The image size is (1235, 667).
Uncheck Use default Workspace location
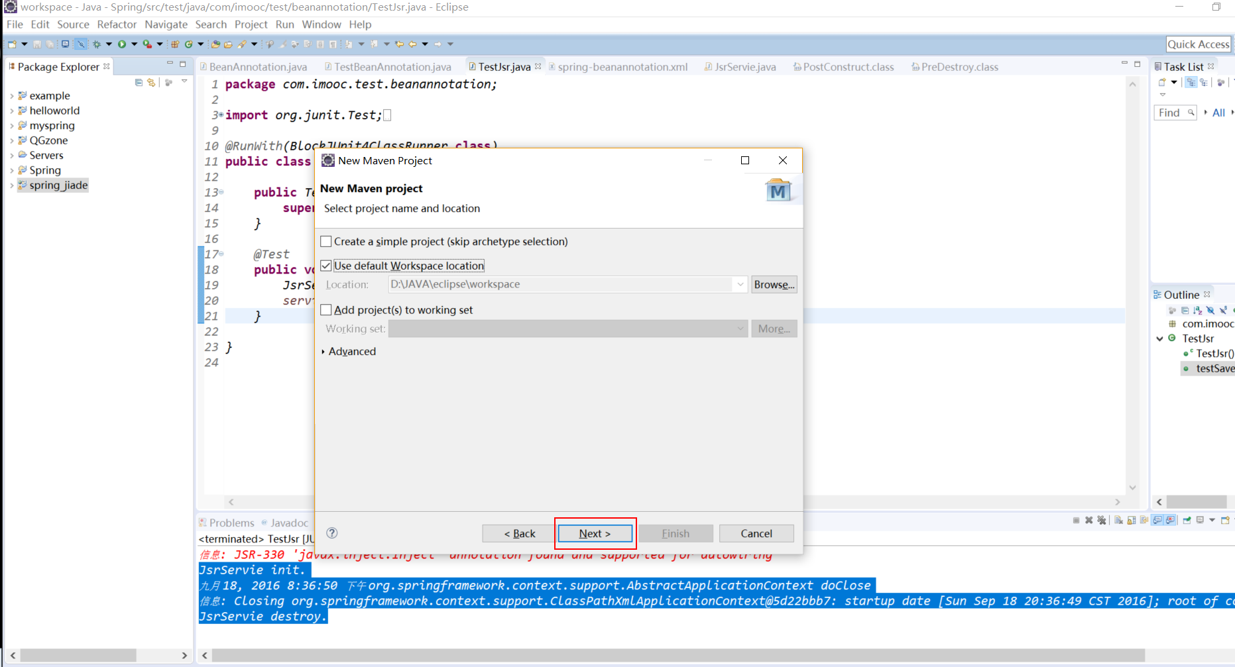click(326, 266)
